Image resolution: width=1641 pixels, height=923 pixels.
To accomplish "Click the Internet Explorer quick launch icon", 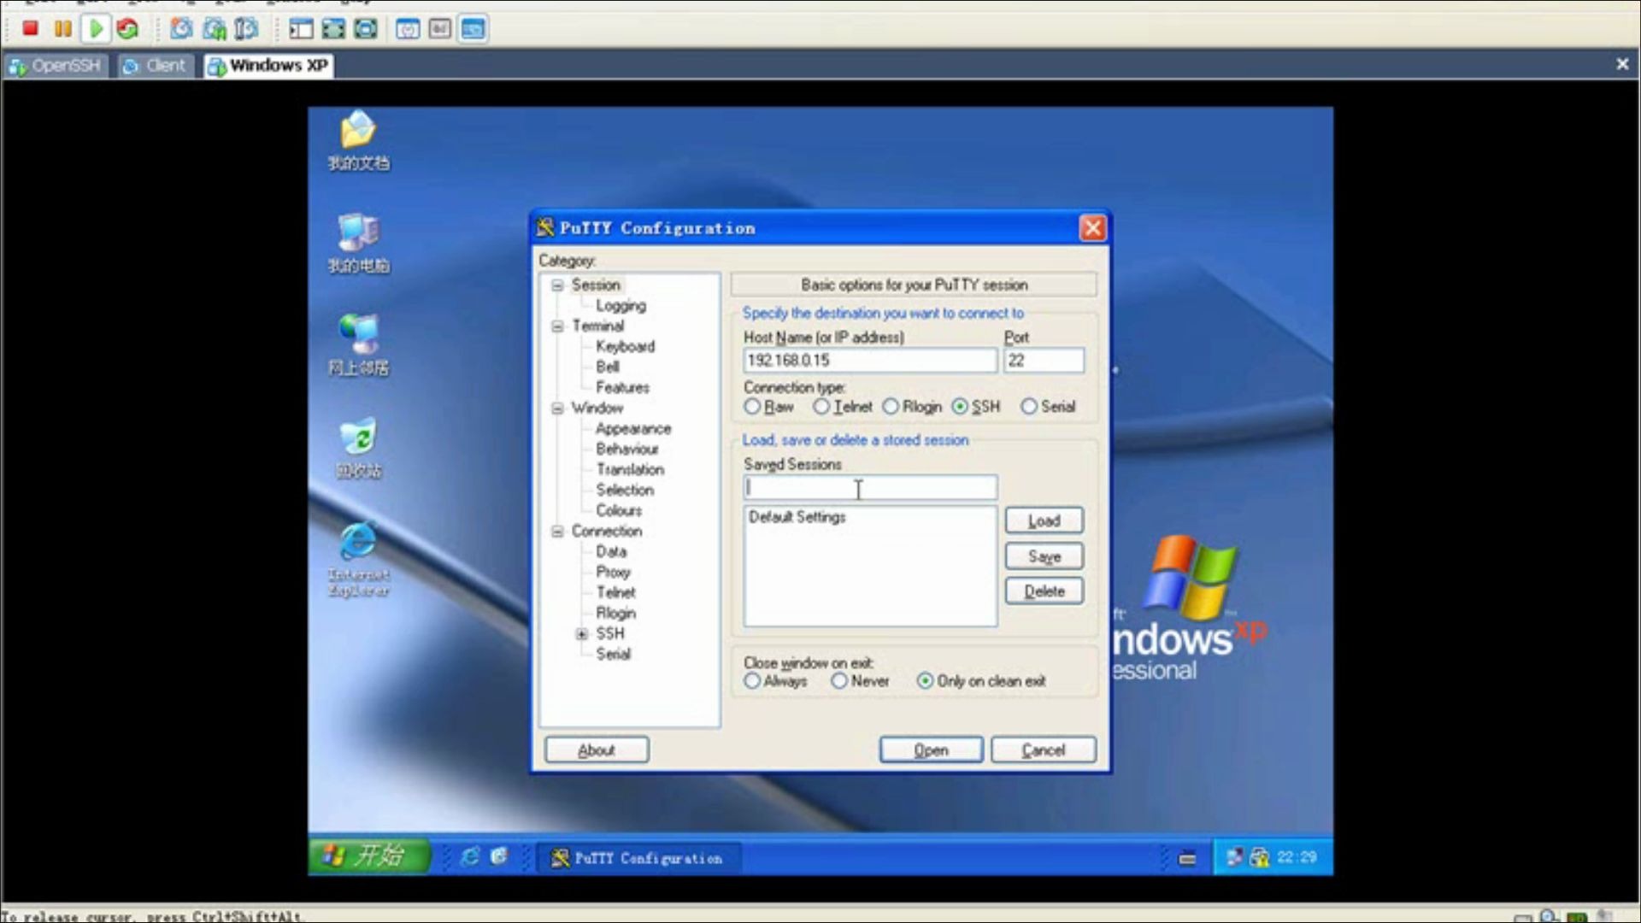I will pos(469,856).
